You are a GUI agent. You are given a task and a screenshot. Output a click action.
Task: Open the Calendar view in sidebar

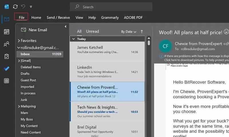pos(6,32)
